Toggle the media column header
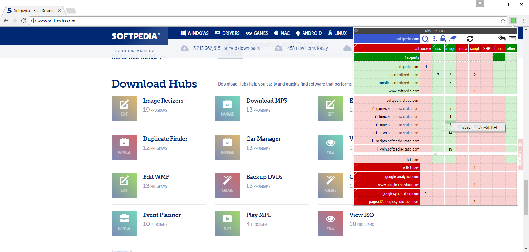Image resolution: width=529 pixels, height=252 pixels. [462, 48]
